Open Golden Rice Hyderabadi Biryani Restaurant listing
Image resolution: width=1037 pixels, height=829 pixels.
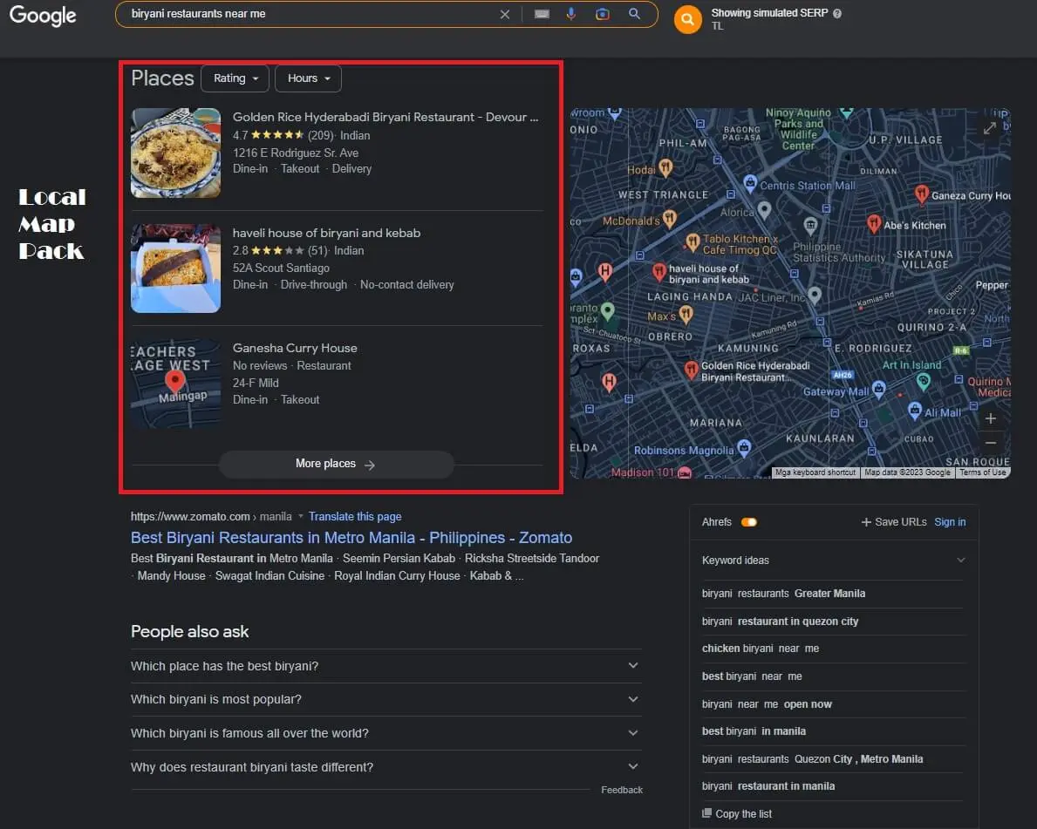point(385,117)
